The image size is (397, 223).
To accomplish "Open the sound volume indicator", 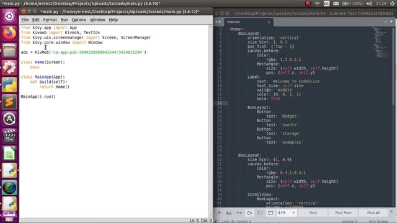I will [x=369, y=4].
